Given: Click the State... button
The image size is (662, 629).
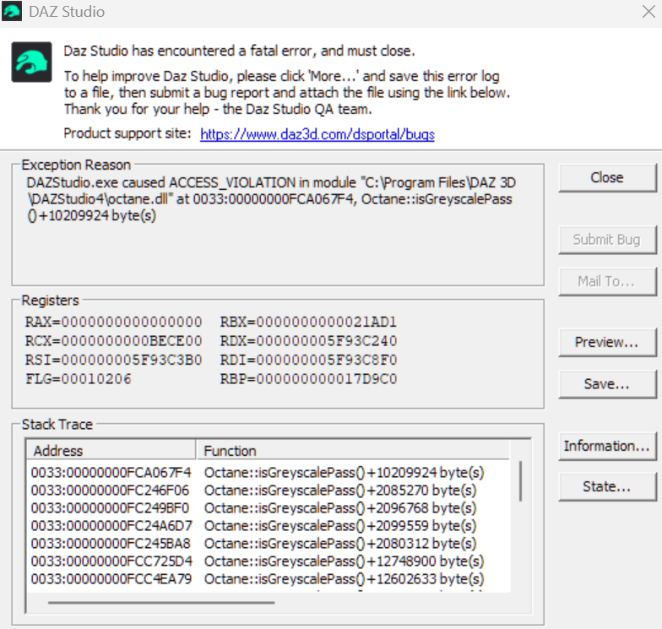Looking at the screenshot, I should pos(607,486).
